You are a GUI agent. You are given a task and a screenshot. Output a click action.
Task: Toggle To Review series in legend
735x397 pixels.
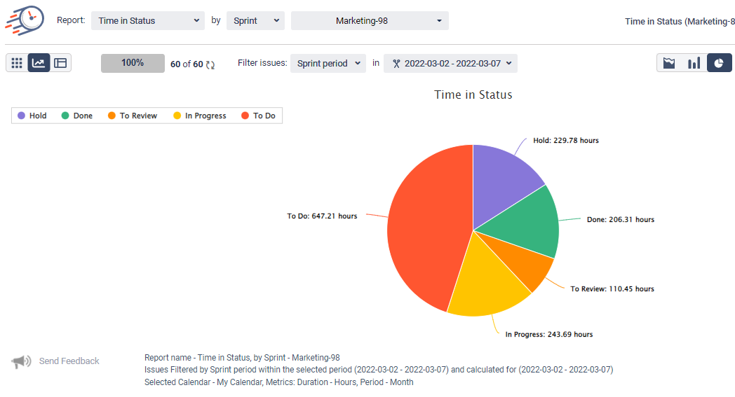(x=133, y=116)
